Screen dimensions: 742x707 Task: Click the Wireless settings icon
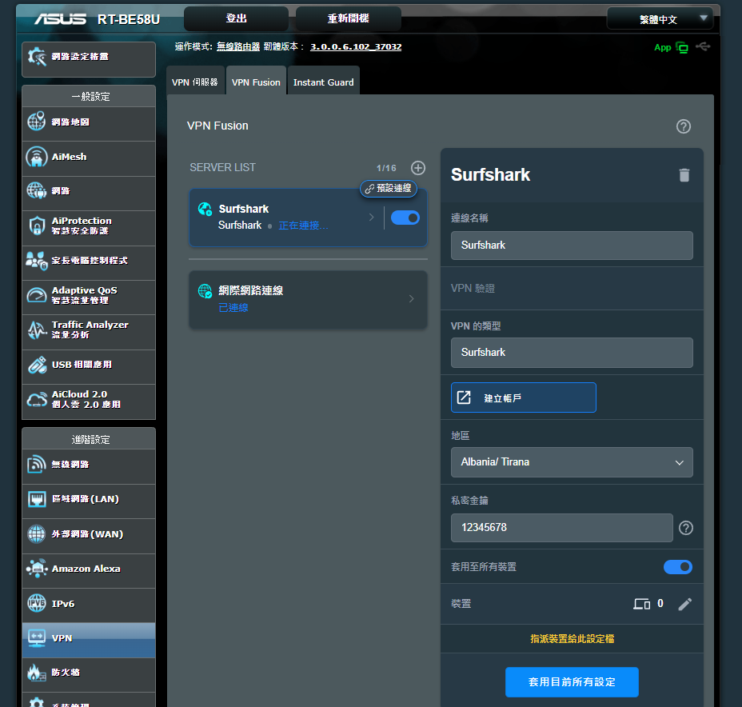37,464
